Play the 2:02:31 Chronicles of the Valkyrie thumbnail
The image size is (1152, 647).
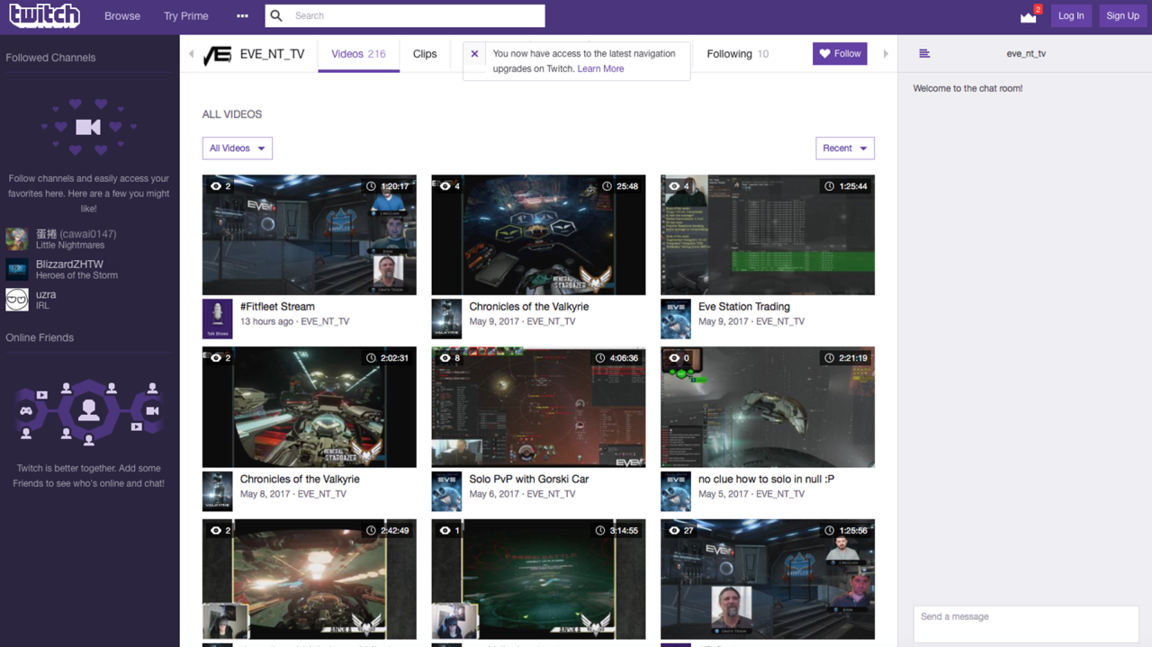[x=310, y=407]
